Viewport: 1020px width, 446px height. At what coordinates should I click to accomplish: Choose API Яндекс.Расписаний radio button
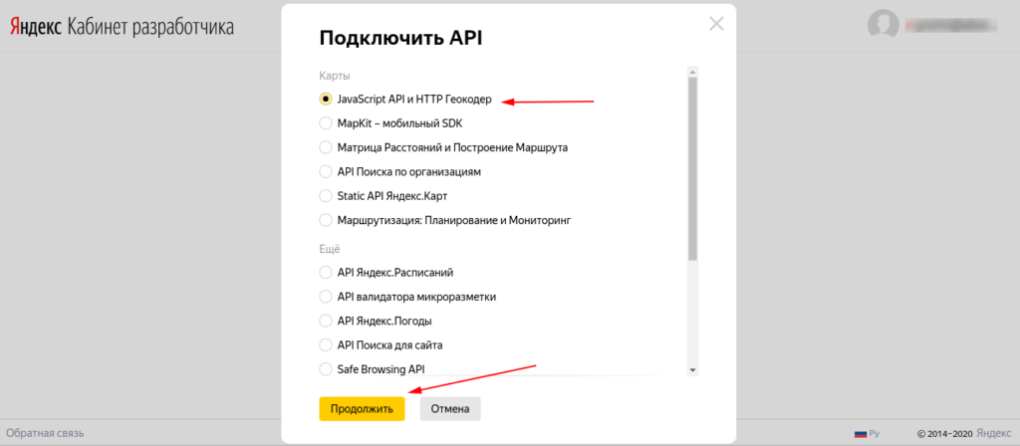tap(326, 273)
